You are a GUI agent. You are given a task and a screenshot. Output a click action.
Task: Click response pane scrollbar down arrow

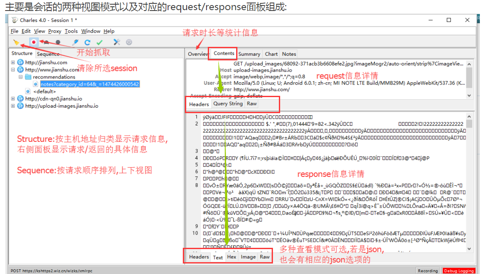pyautogui.click(x=469, y=249)
